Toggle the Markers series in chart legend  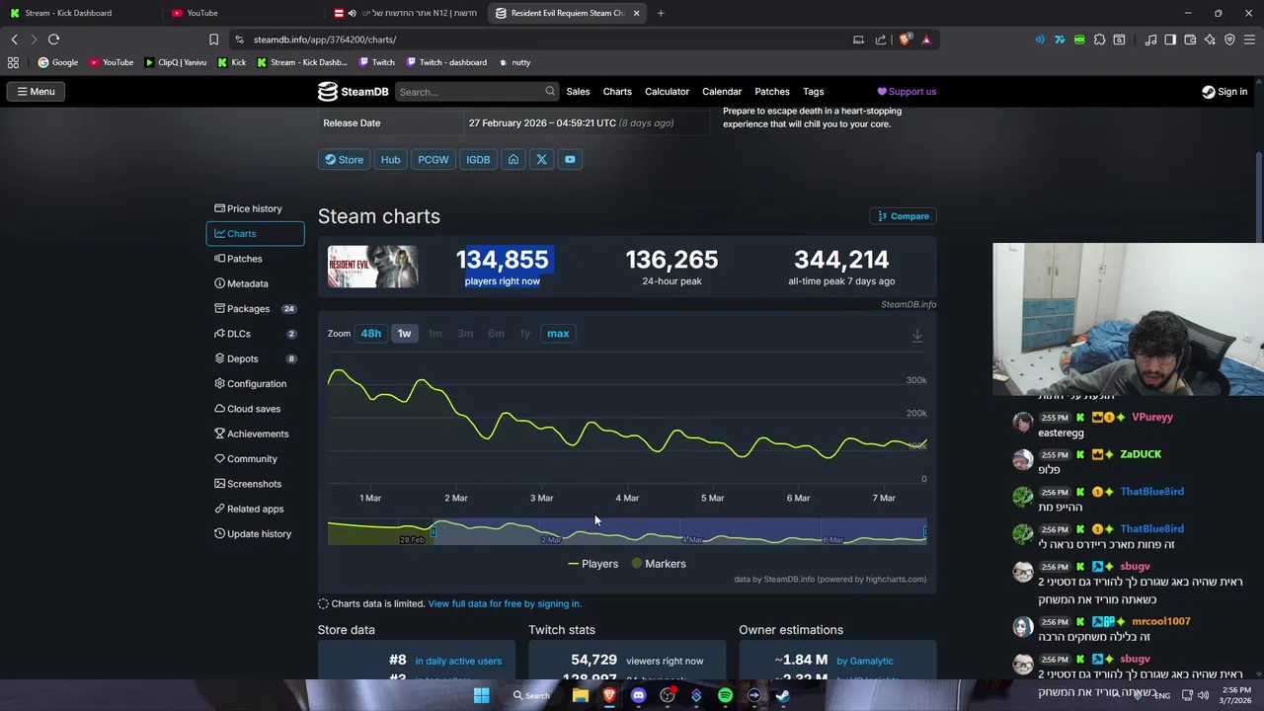pos(658,564)
